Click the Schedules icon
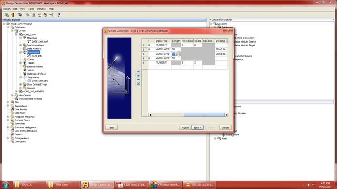 [12, 124]
